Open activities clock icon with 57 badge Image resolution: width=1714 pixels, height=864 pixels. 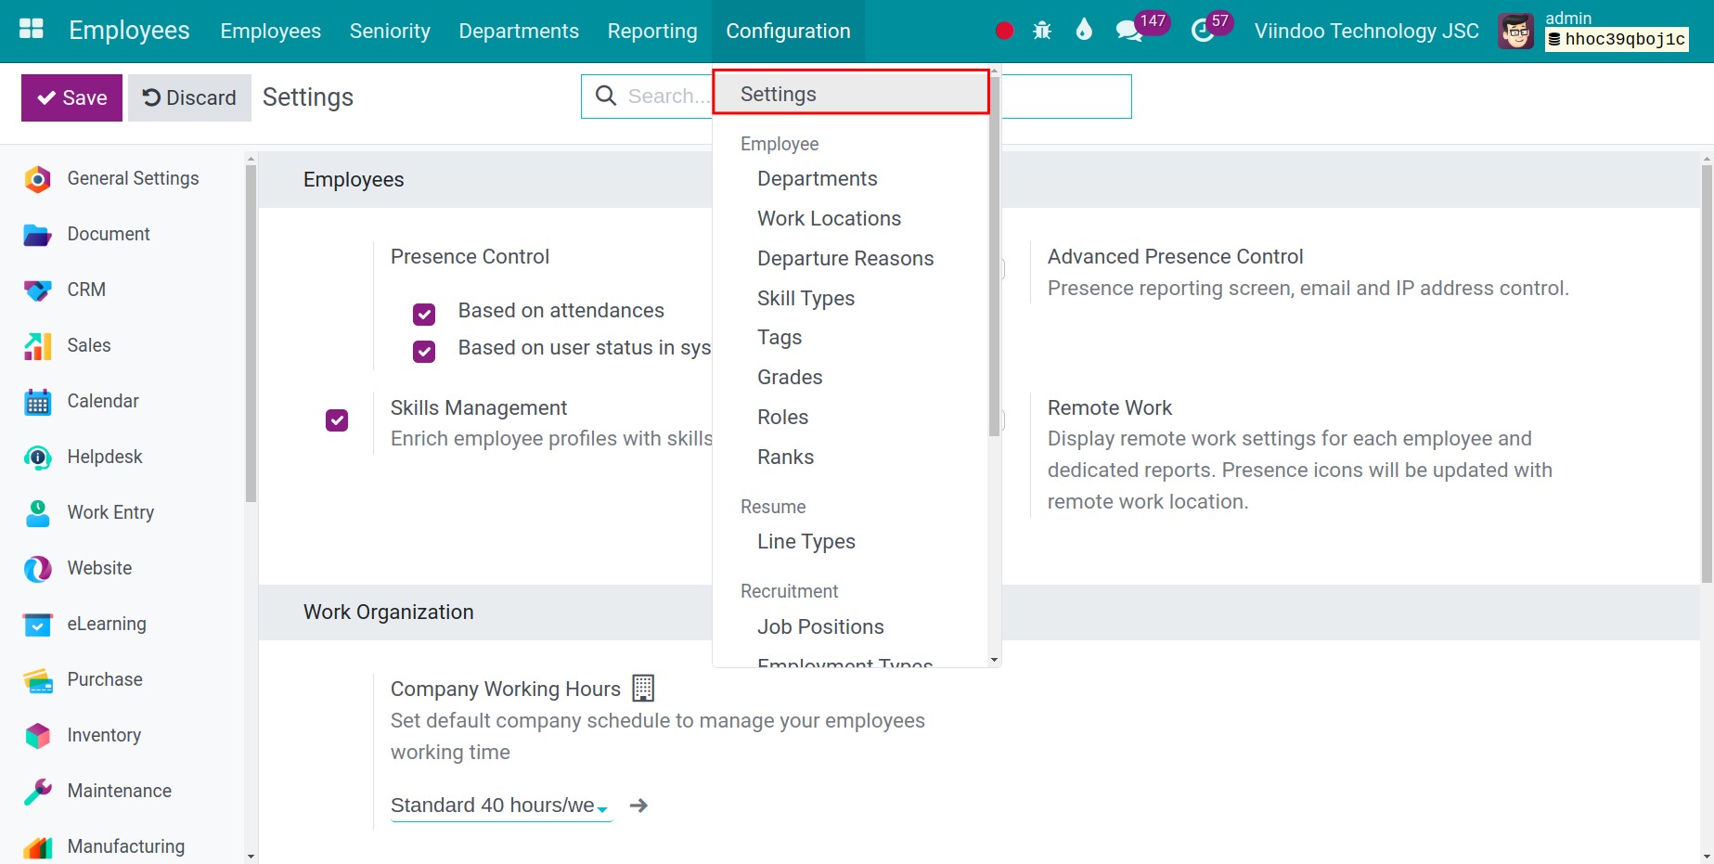pos(1202,31)
